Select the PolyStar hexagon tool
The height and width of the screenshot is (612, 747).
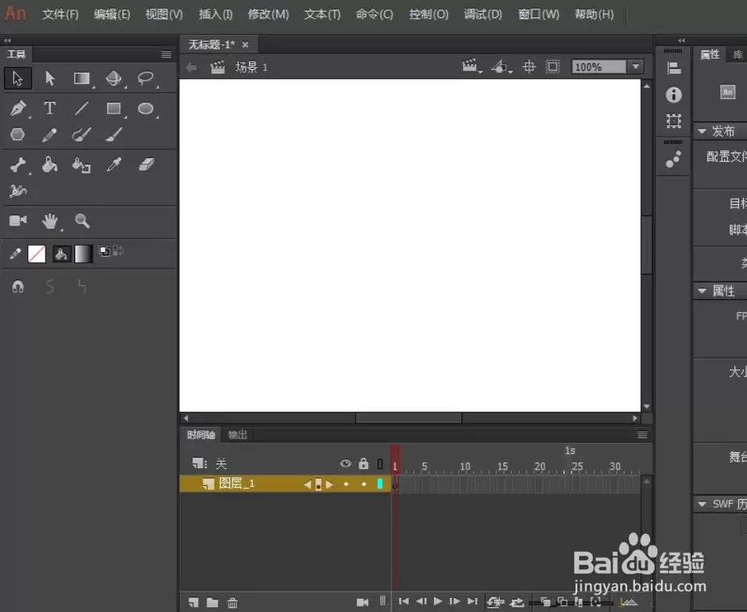point(18,135)
